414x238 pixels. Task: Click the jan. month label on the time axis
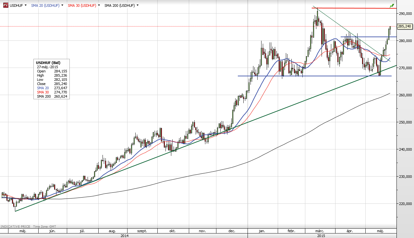pos(262,231)
